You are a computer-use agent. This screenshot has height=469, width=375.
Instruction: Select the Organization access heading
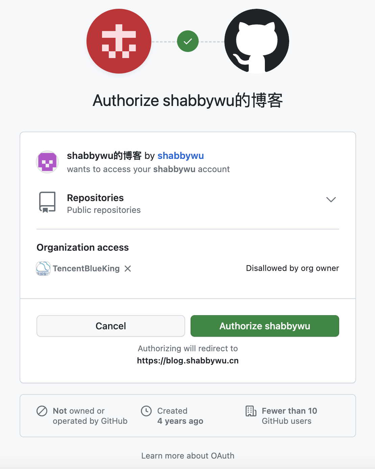click(x=82, y=247)
